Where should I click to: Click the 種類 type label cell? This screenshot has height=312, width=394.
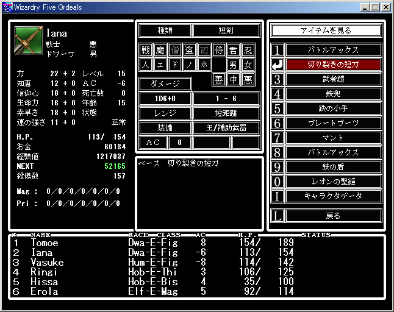pos(165,30)
